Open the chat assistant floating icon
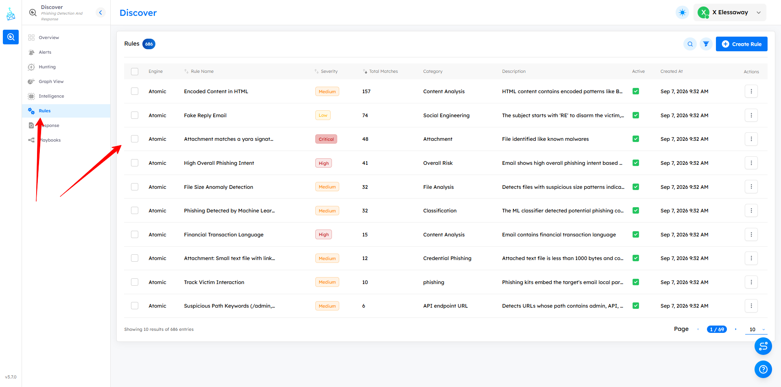 coord(763,346)
